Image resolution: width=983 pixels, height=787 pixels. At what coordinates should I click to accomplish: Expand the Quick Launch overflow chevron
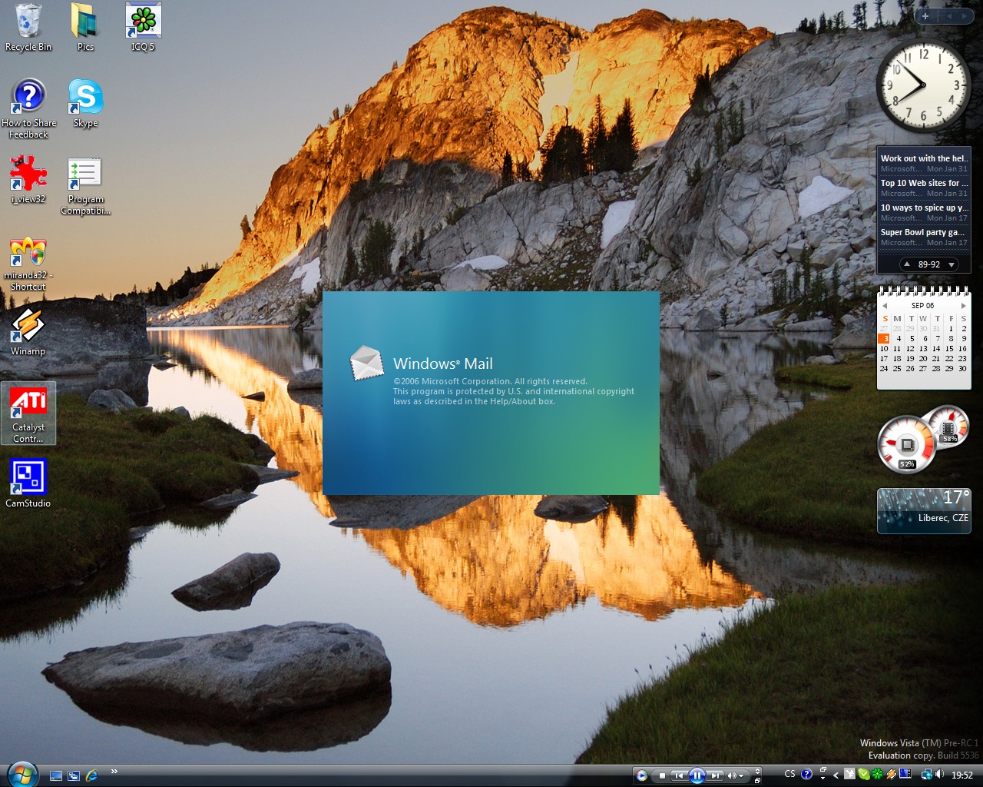tap(114, 772)
